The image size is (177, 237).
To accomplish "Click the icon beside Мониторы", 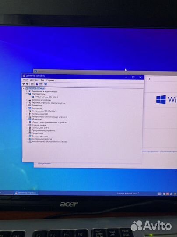I will (x=30, y=119).
